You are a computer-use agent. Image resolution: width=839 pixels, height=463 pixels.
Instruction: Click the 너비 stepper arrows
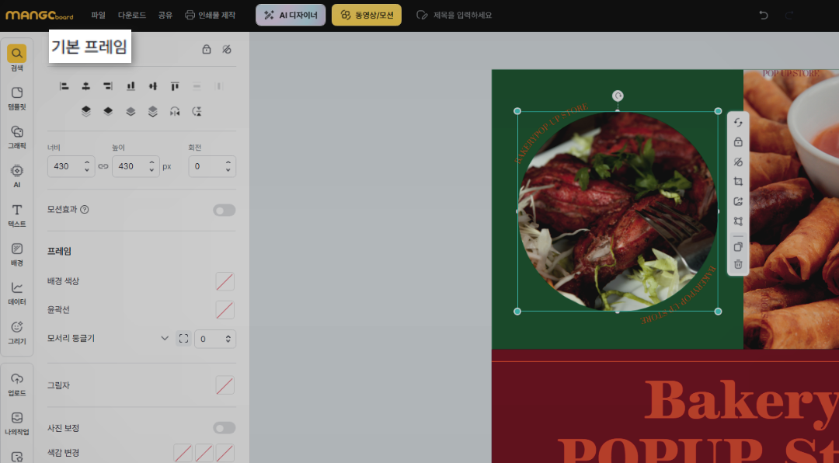[x=87, y=166]
